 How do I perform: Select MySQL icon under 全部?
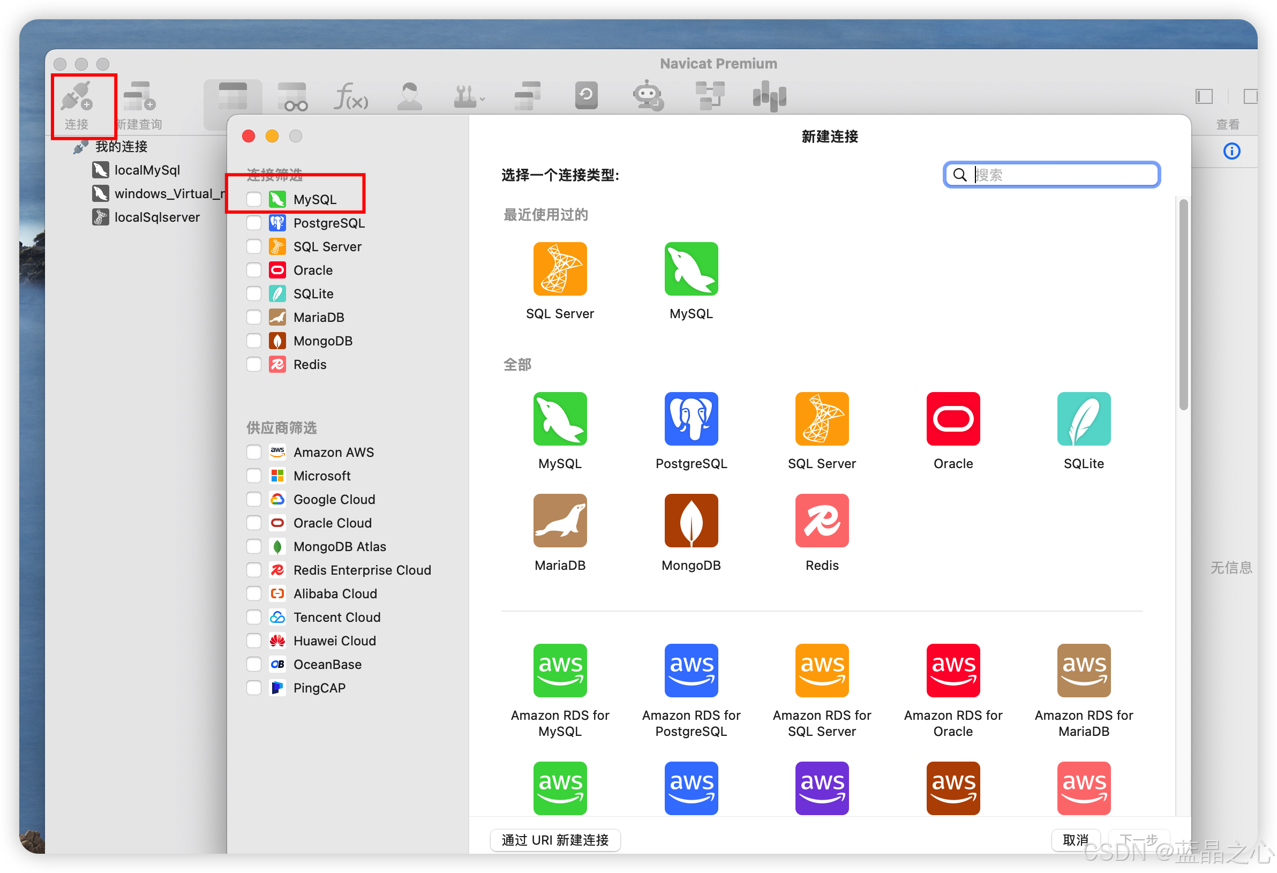[560, 419]
